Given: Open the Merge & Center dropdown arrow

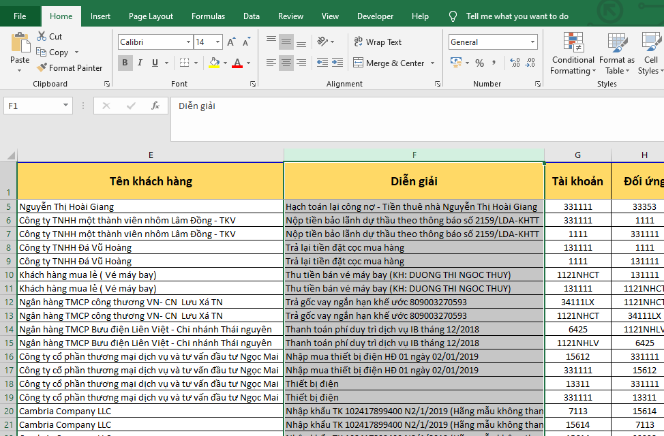Looking at the screenshot, I should (x=432, y=63).
